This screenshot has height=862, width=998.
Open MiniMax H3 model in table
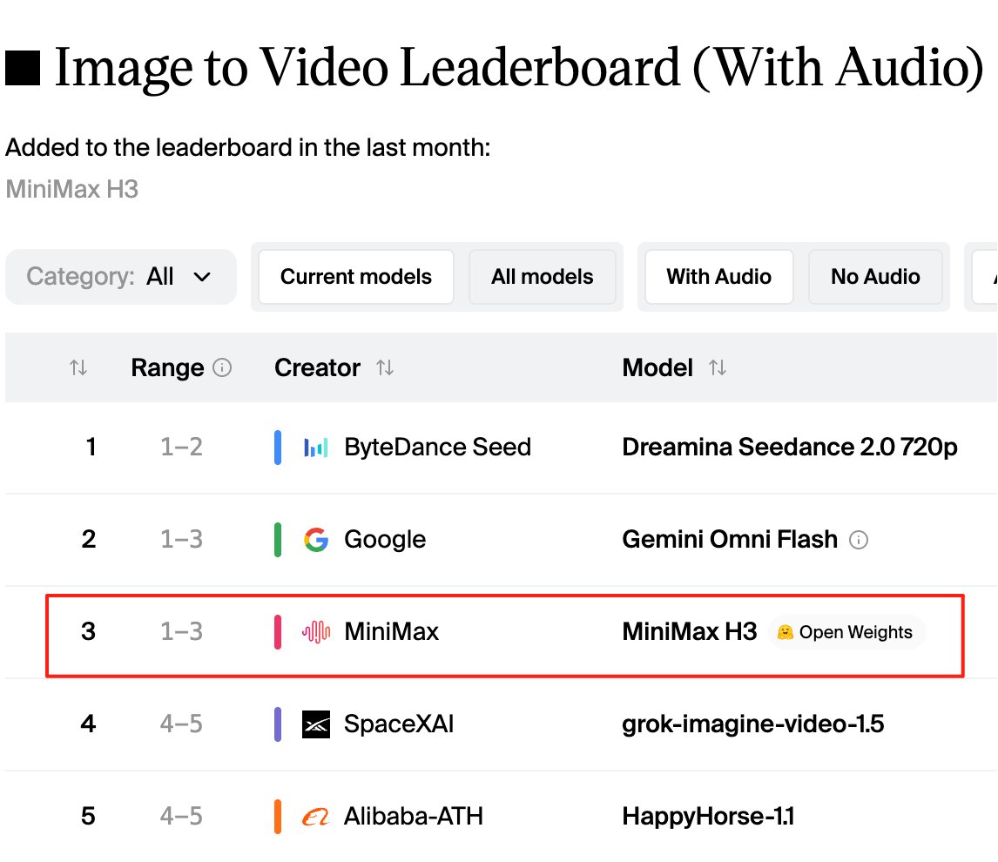pyautogui.click(x=690, y=632)
